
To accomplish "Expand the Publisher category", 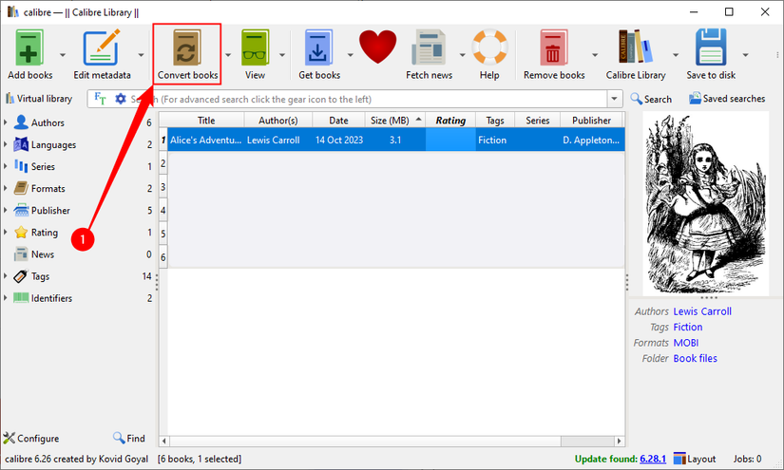I will tap(6, 210).
